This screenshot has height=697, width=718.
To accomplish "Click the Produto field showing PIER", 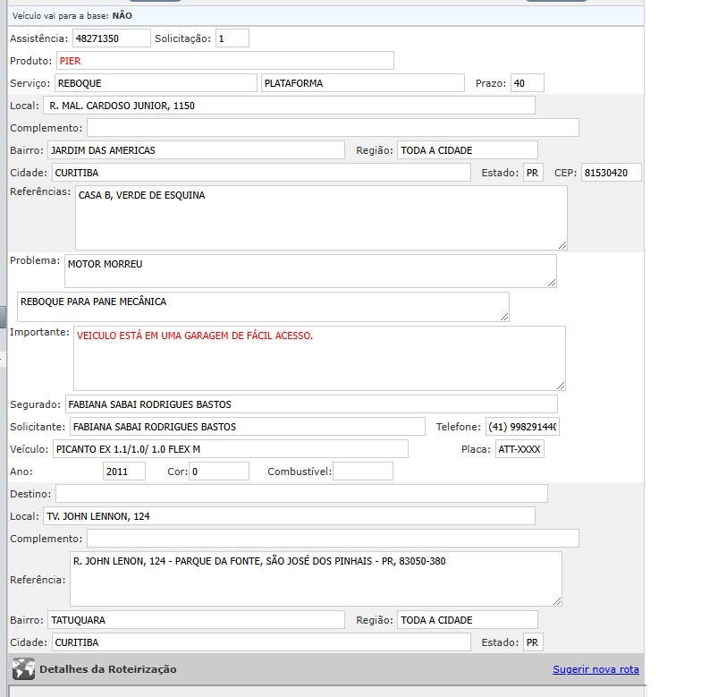I will (224, 61).
